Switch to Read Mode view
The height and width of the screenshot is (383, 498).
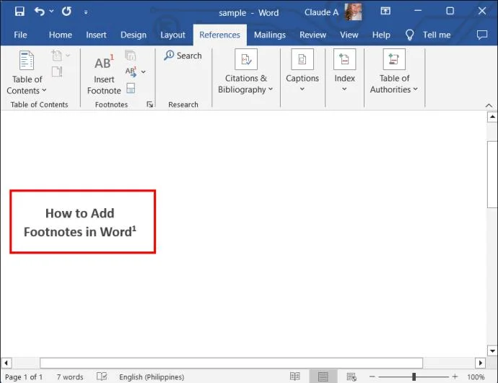point(294,376)
